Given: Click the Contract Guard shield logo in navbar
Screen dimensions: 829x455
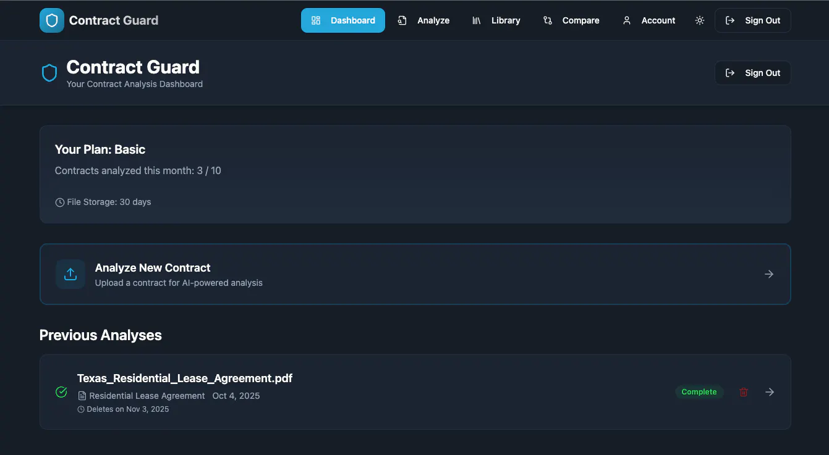Looking at the screenshot, I should 52,20.
